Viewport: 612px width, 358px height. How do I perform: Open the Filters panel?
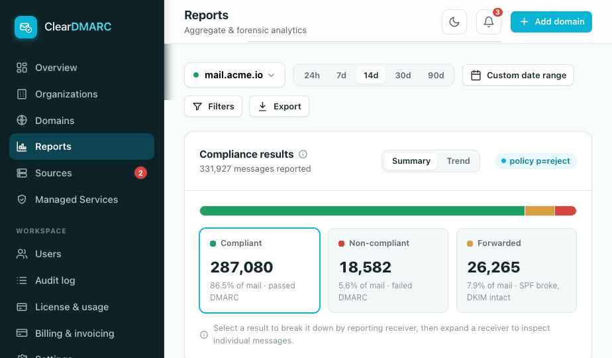click(x=213, y=106)
